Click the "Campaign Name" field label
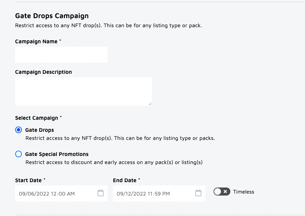The image size is (305, 216). pyautogui.click(x=36, y=42)
